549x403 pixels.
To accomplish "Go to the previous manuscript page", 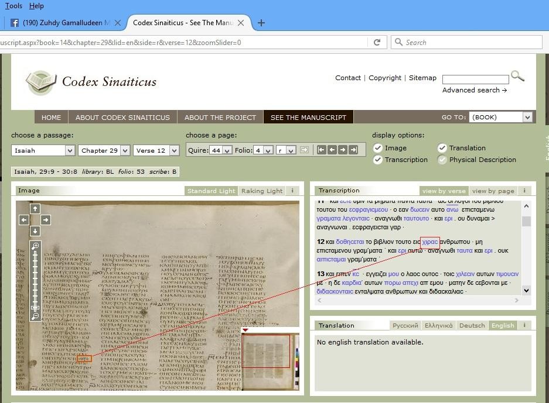I will [332, 150].
